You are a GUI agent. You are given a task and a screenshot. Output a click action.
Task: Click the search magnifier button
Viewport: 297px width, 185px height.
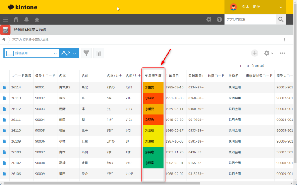pyautogui.click(x=280, y=19)
